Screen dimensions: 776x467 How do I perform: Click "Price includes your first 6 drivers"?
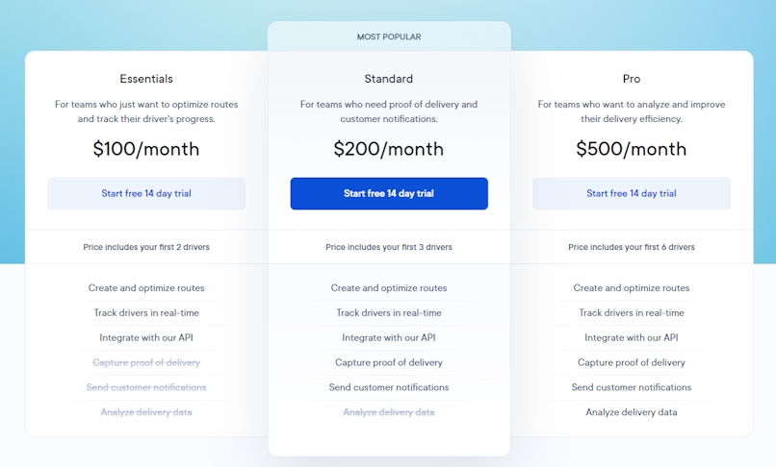click(632, 247)
